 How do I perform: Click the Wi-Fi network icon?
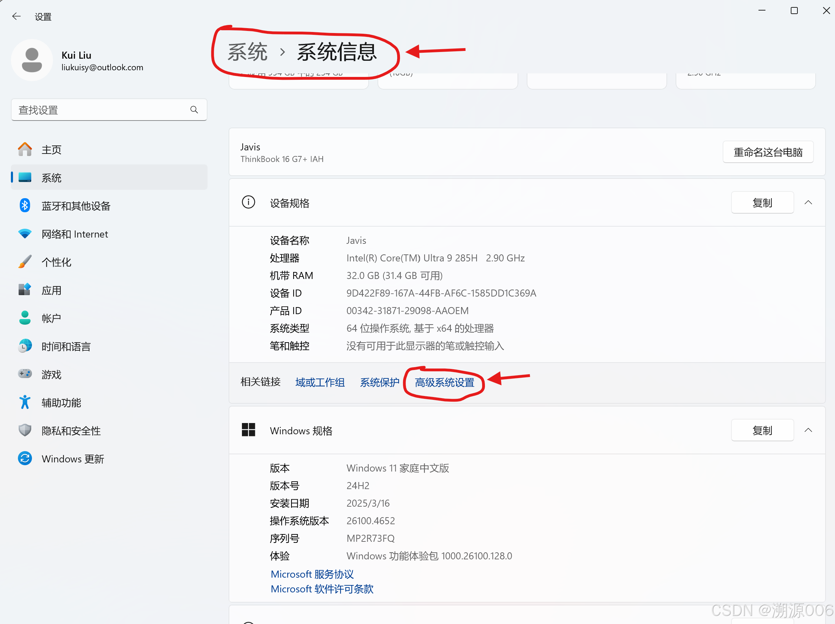(25, 234)
